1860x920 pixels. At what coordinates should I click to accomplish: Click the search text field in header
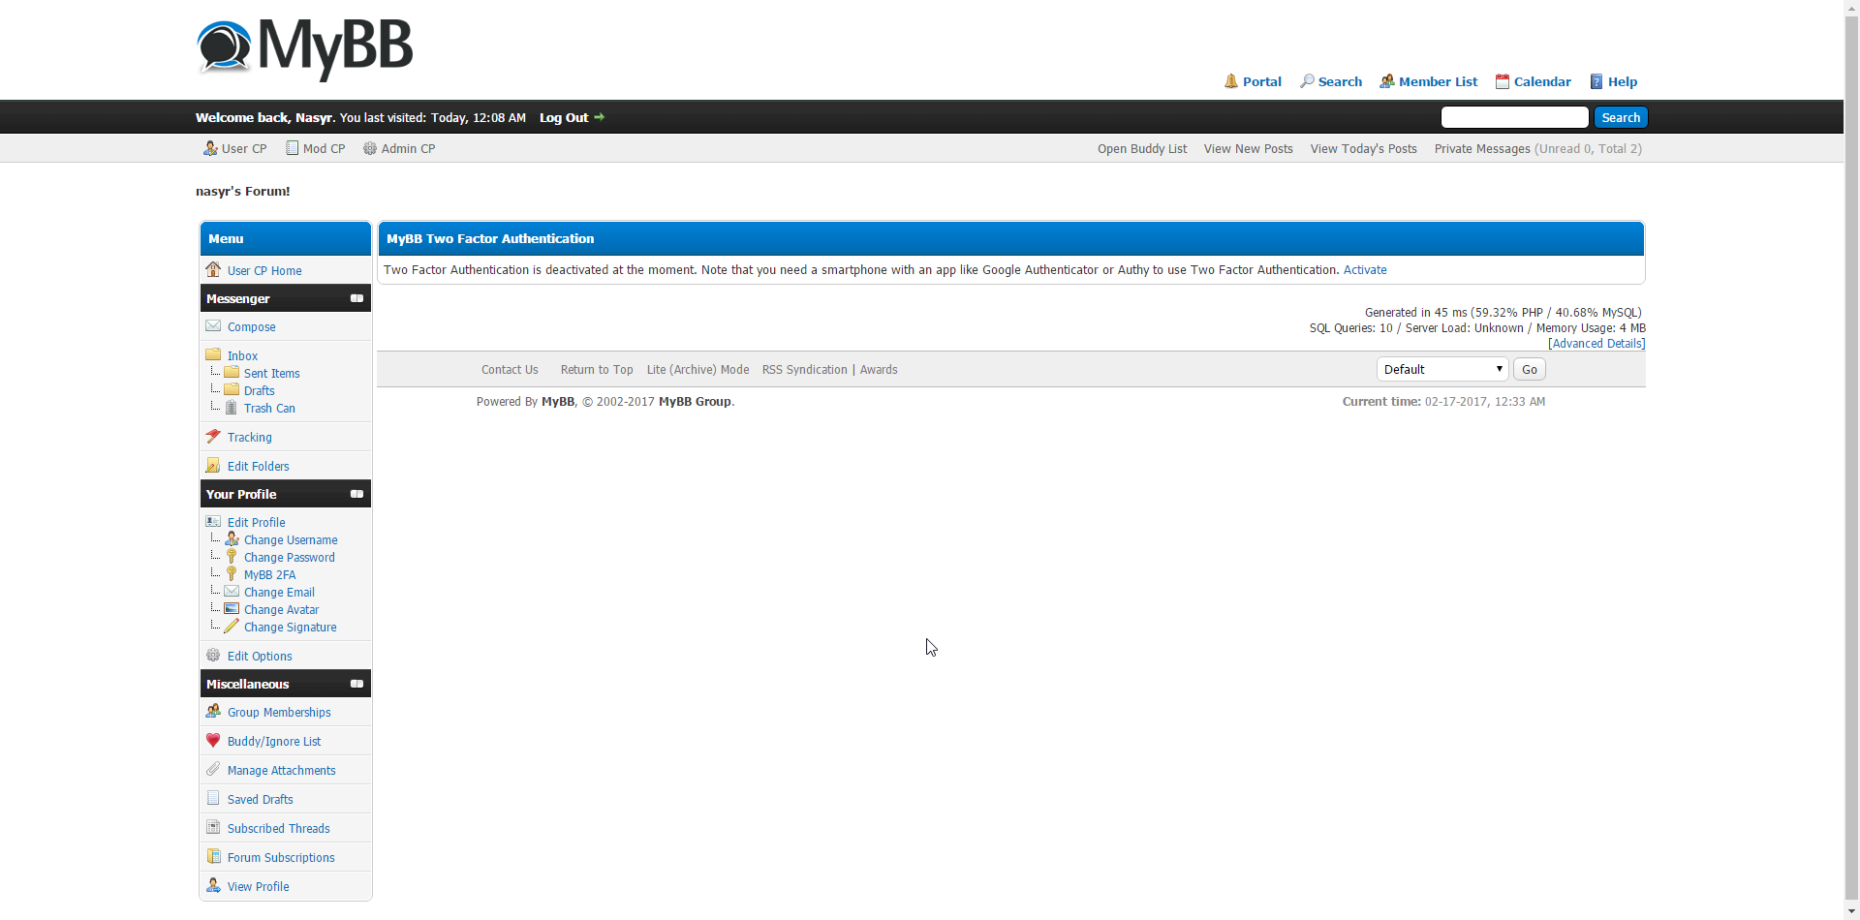pos(1514,117)
